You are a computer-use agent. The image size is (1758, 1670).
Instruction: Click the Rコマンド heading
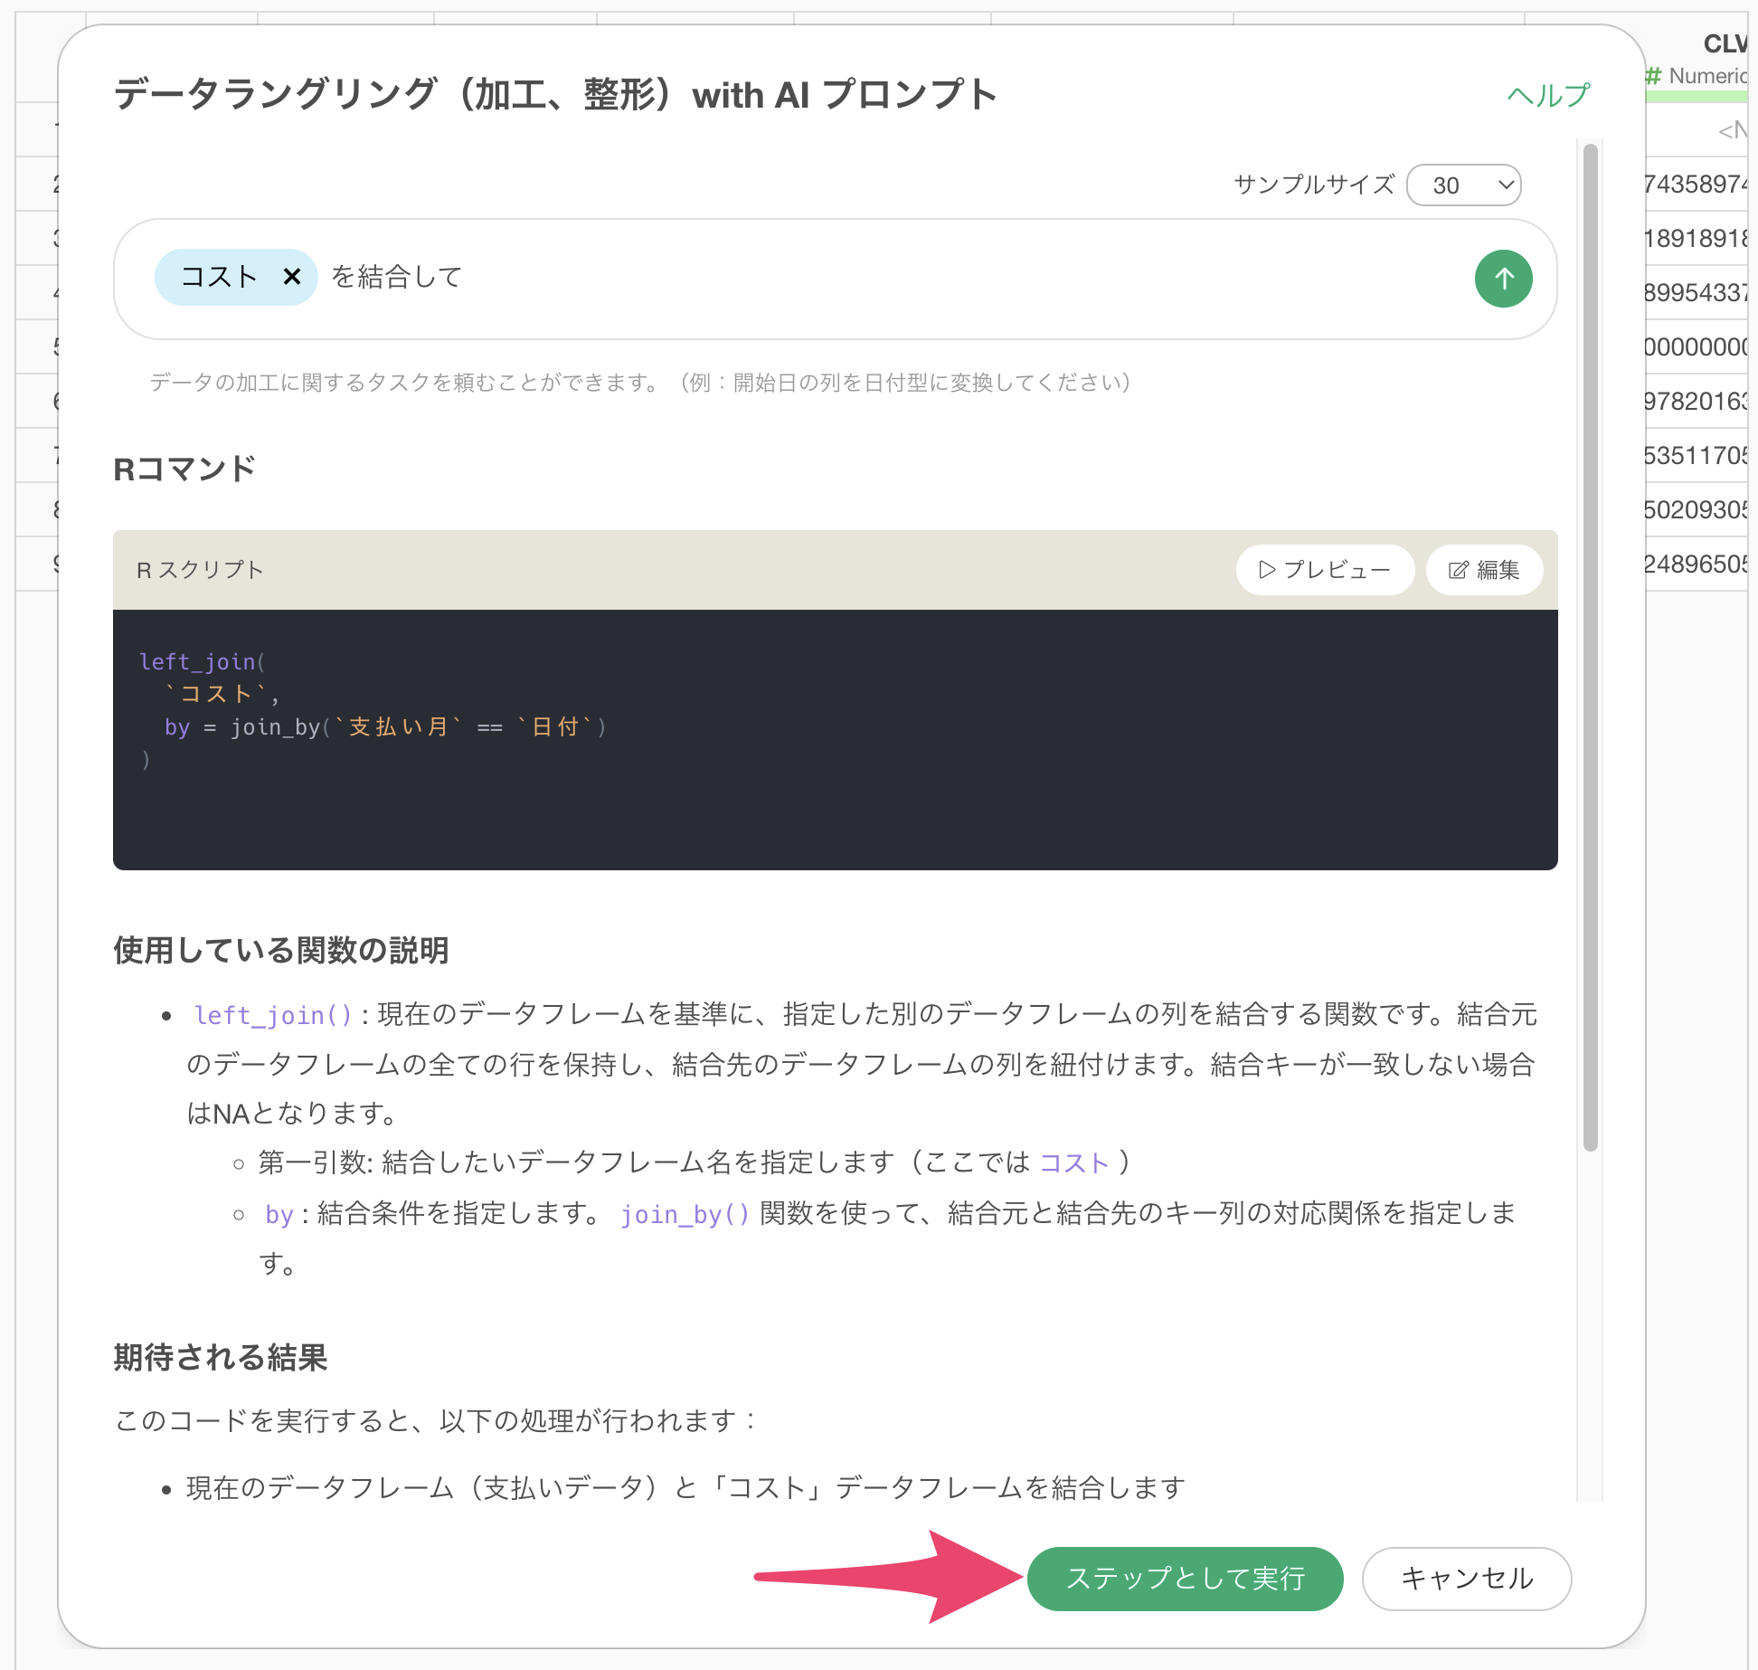(184, 469)
